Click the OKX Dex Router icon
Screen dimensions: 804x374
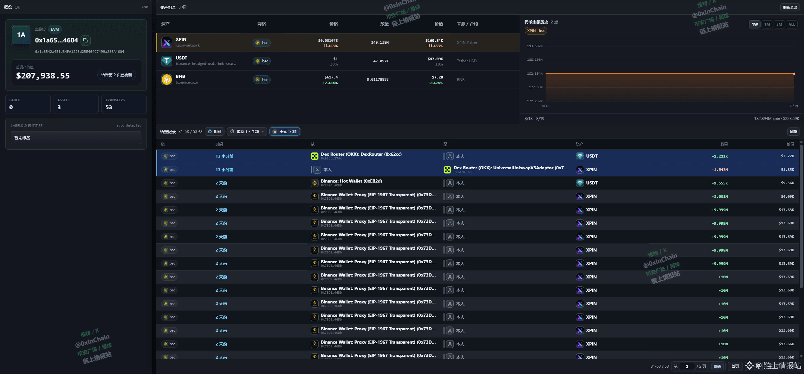click(314, 156)
